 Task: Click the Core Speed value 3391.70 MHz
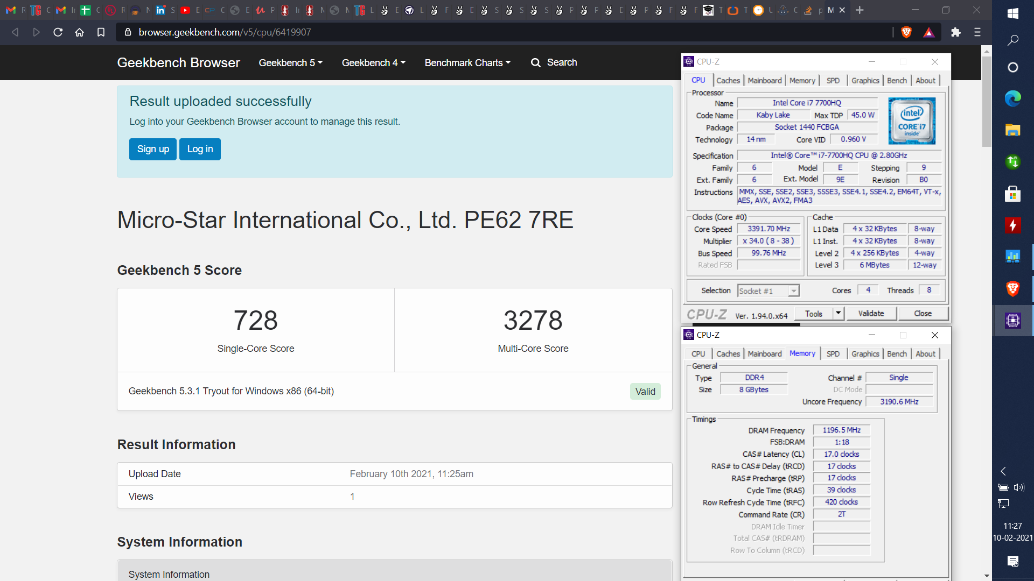pos(768,229)
